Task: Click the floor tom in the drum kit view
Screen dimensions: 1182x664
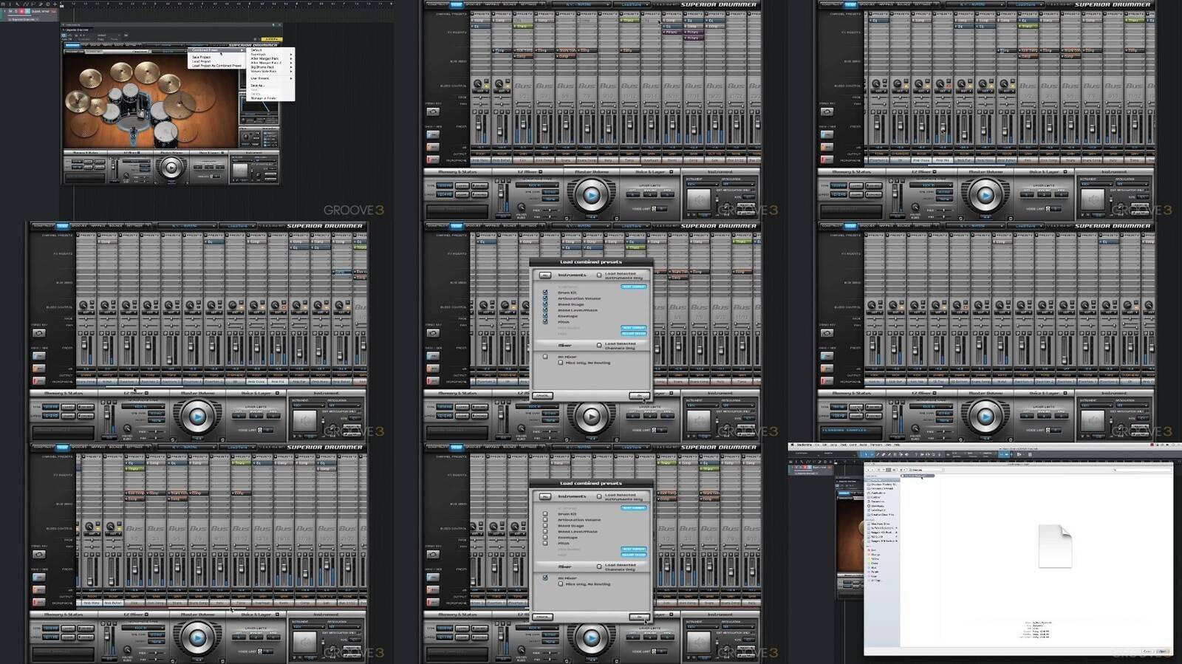Action: point(165,134)
